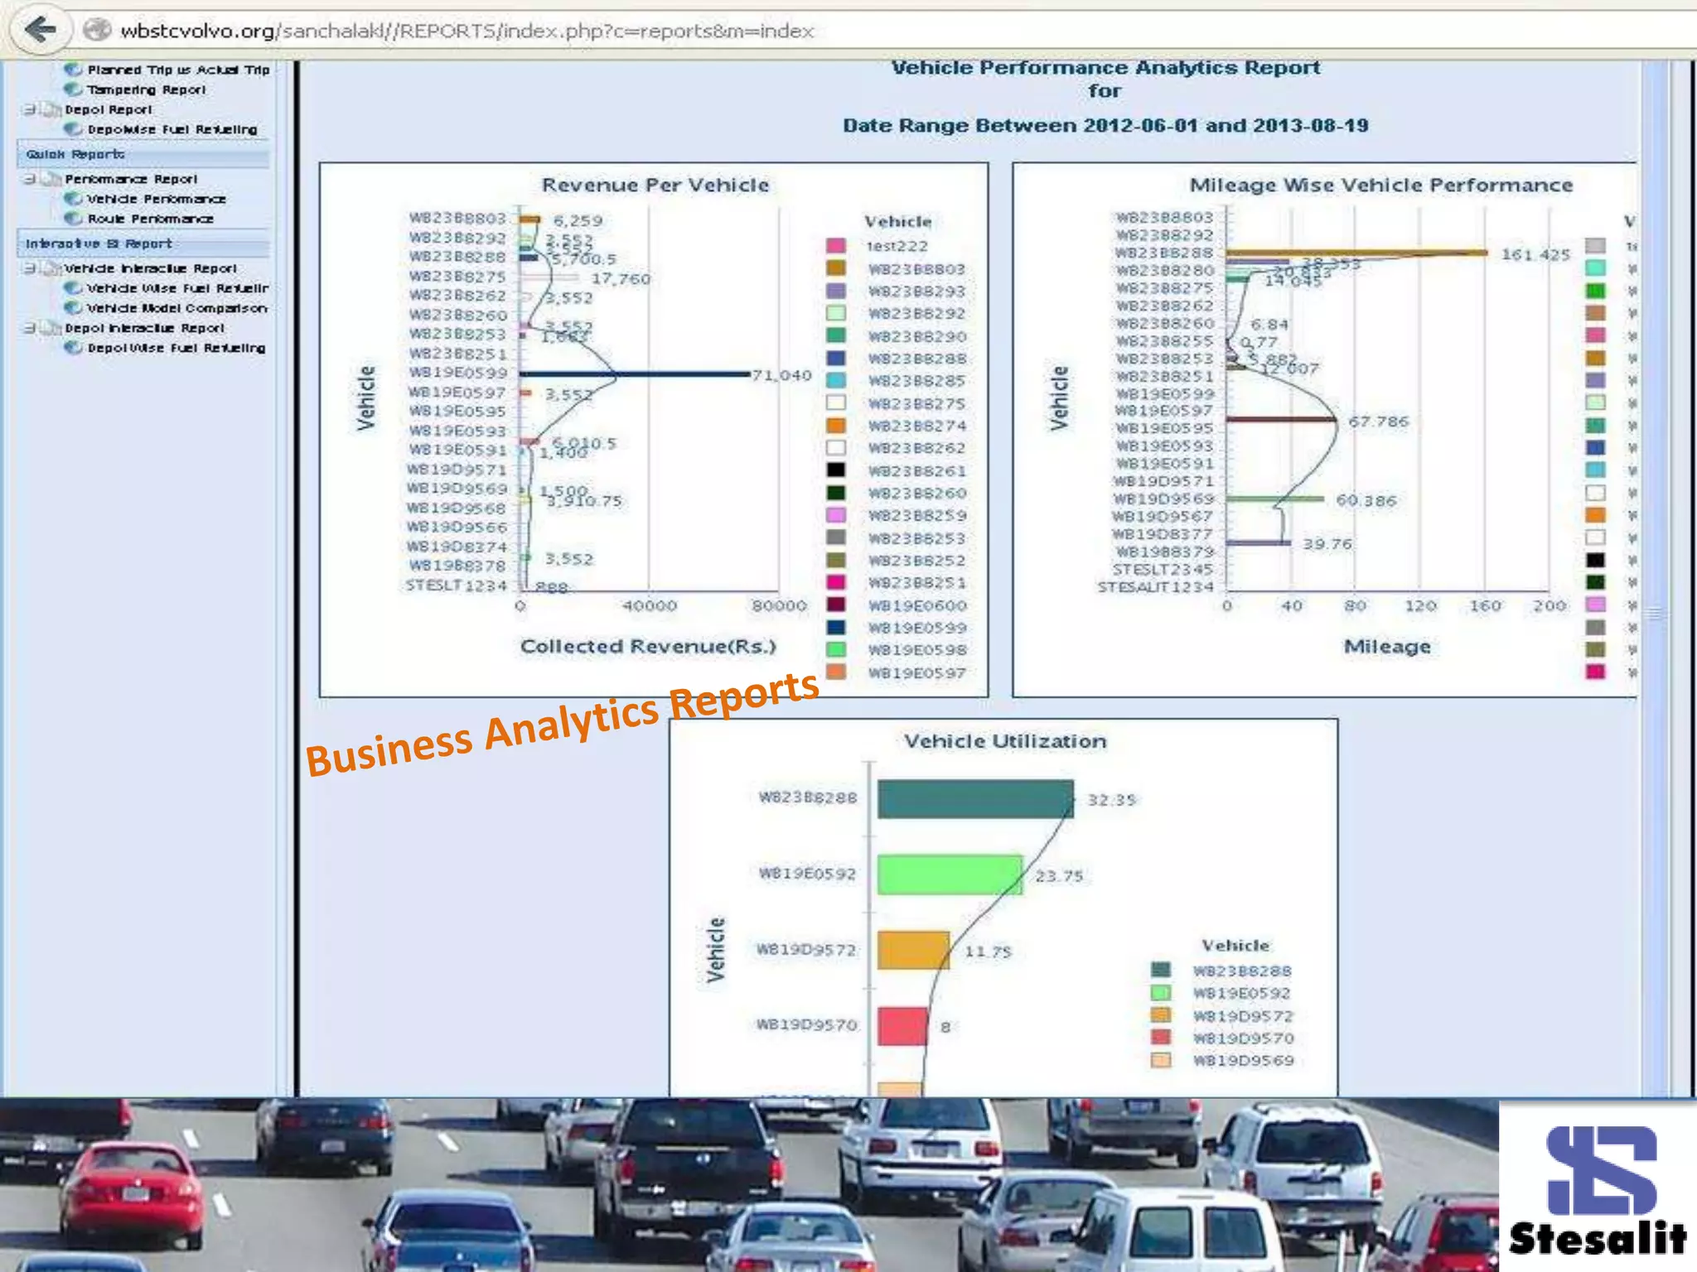Collapse the Depot Interactive Report node
1697x1272 pixels.
pos(30,328)
